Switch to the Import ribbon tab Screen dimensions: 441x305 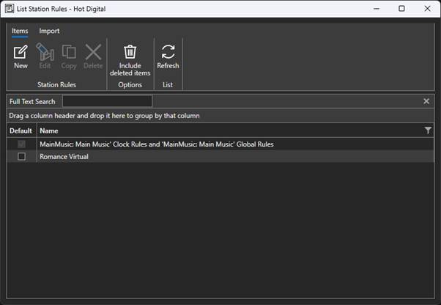coord(49,31)
